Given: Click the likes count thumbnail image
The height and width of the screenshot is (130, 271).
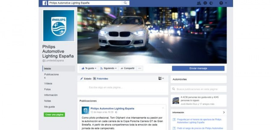Looking at the screenshot, I should [176, 101].
